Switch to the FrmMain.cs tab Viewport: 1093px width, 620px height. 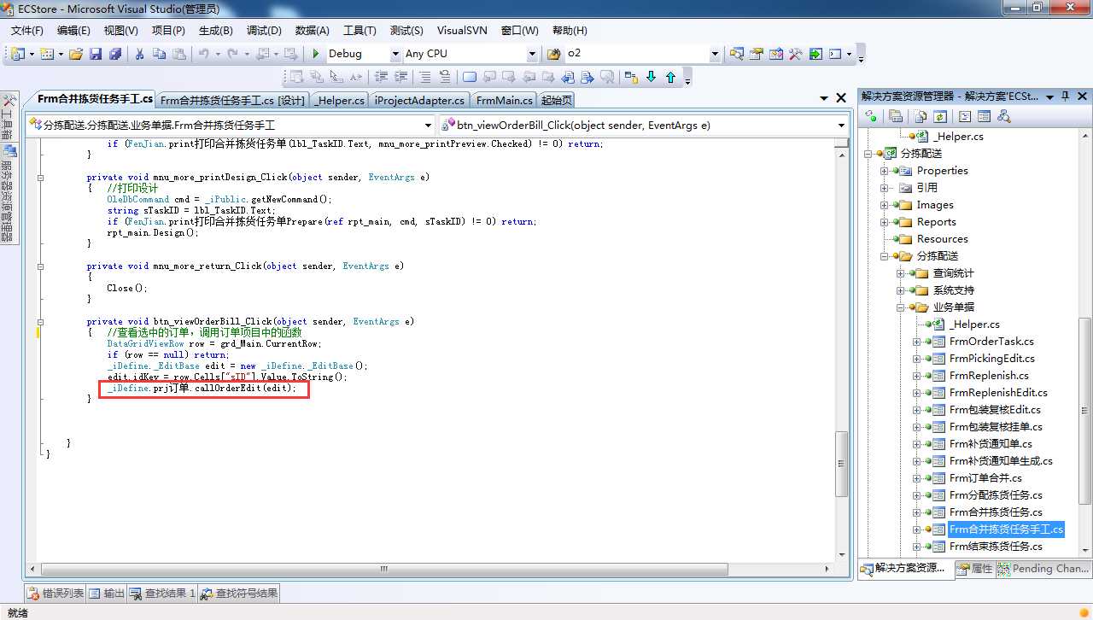(504, 100)
